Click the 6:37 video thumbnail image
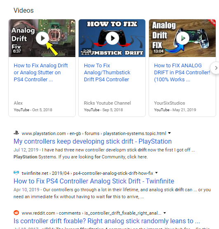 coord(42,38)
